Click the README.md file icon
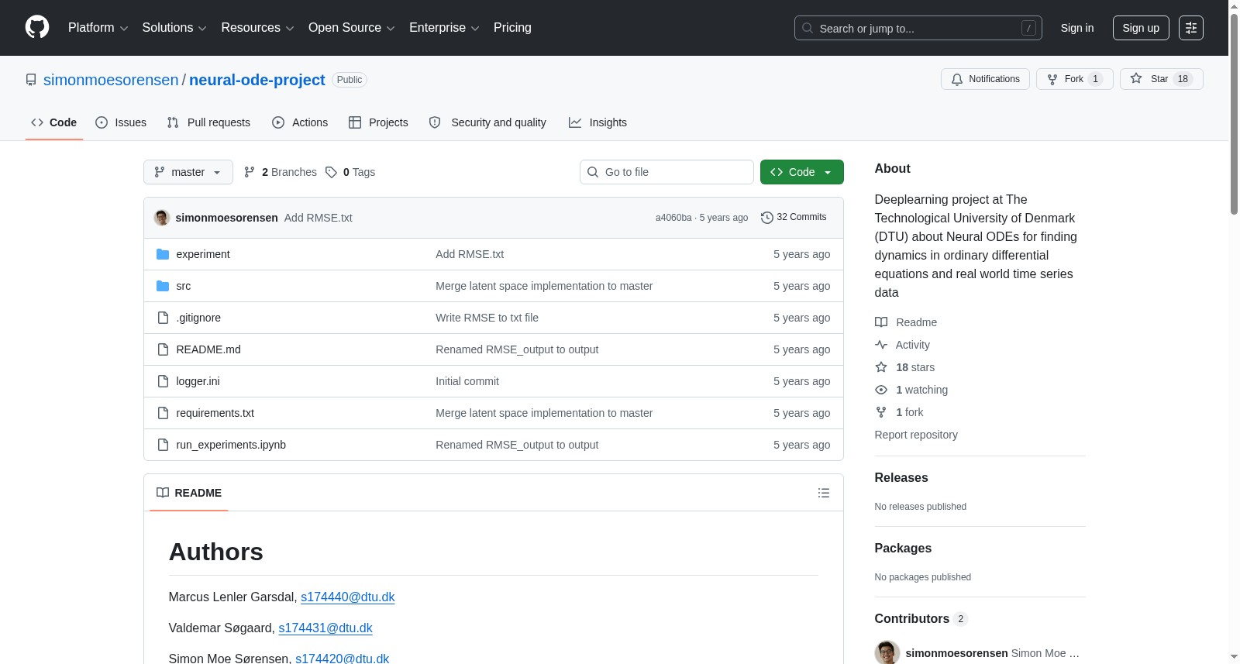1240x664 pixels. click(x=163, y=349)
